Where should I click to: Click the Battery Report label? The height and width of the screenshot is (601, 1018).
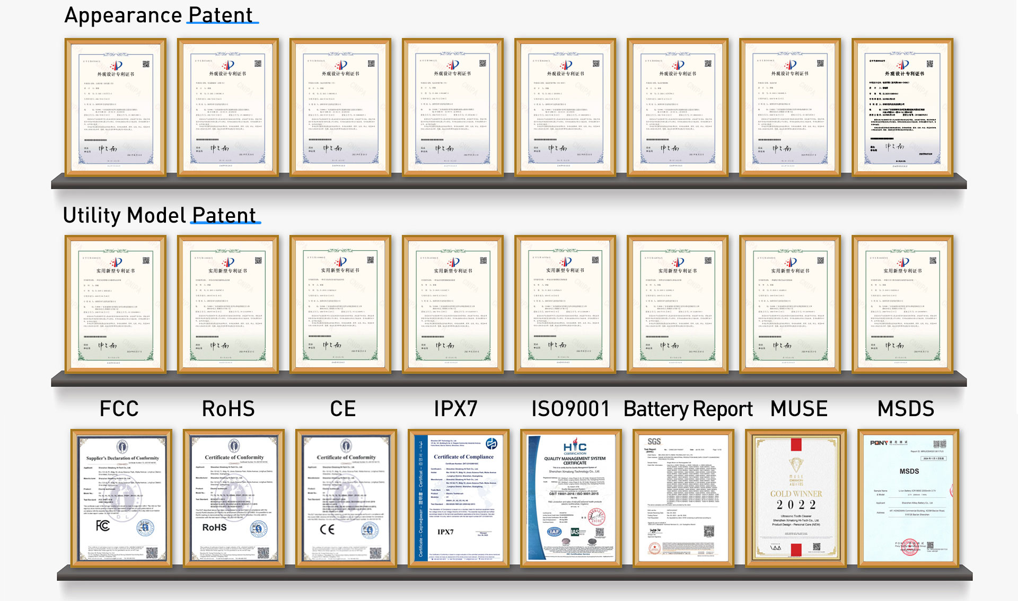click(688, 409)
